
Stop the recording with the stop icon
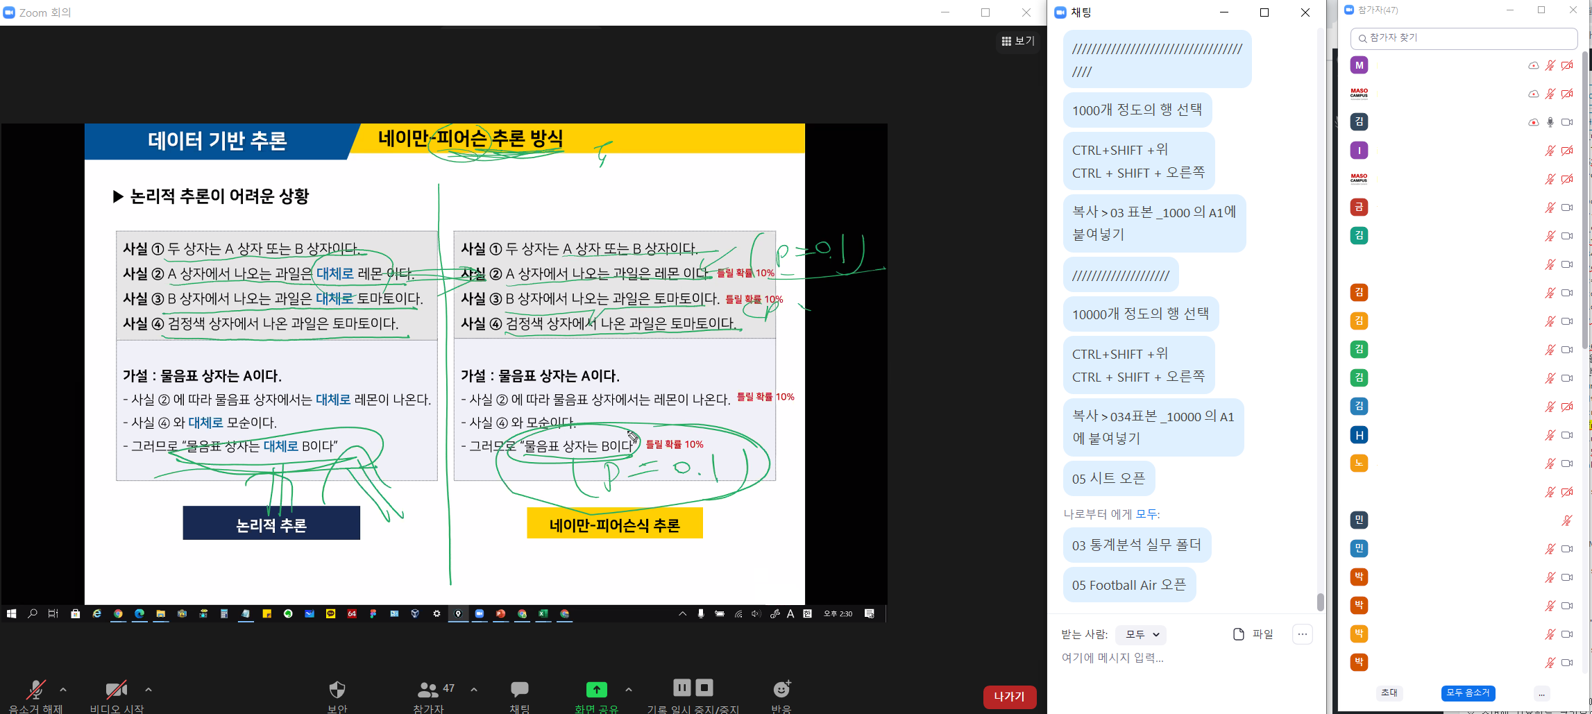pos(704,688)
